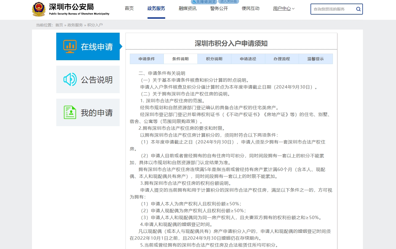The height and width of the screenshot is (249, 396).
Task: Click the line 1. 深圳市合法产权住房的范围
Action: (173, 101)
